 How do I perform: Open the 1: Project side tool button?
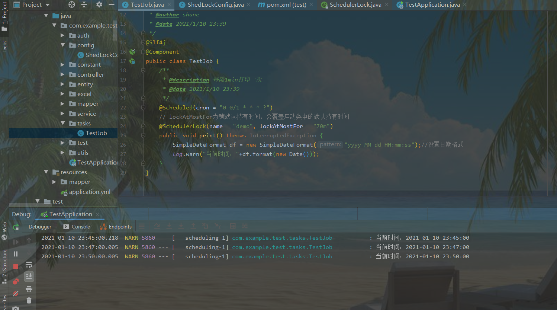tap(4, 16)
